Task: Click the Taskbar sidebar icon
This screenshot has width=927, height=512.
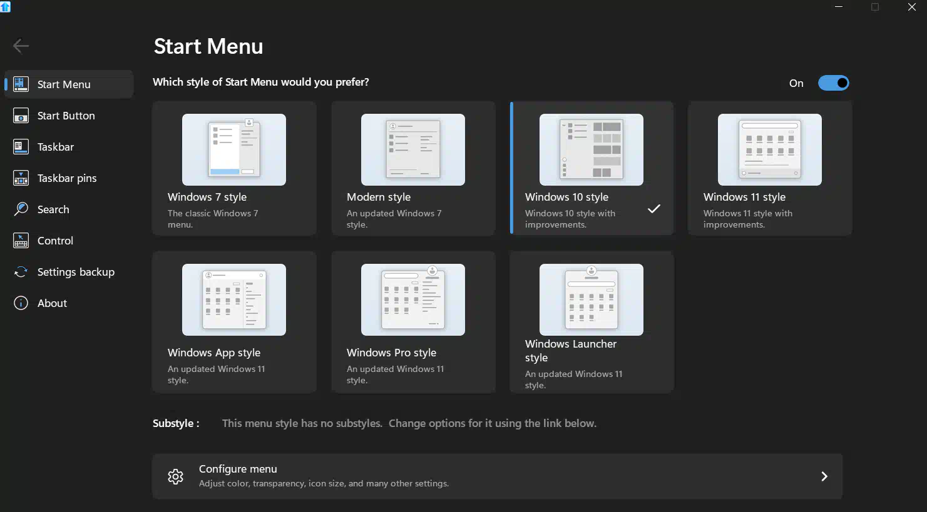Action: (21, 147)
